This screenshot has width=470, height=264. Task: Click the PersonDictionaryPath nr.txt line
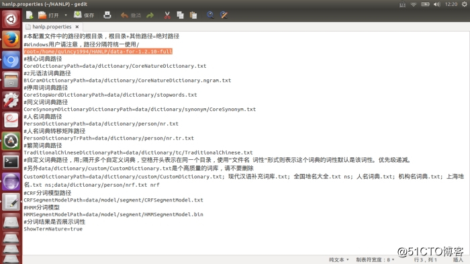click(x=101, y=124)
